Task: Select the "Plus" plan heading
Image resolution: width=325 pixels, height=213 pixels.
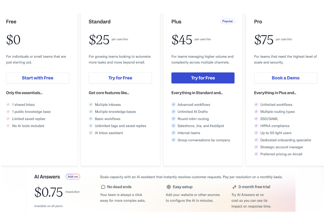Action: 176,22
